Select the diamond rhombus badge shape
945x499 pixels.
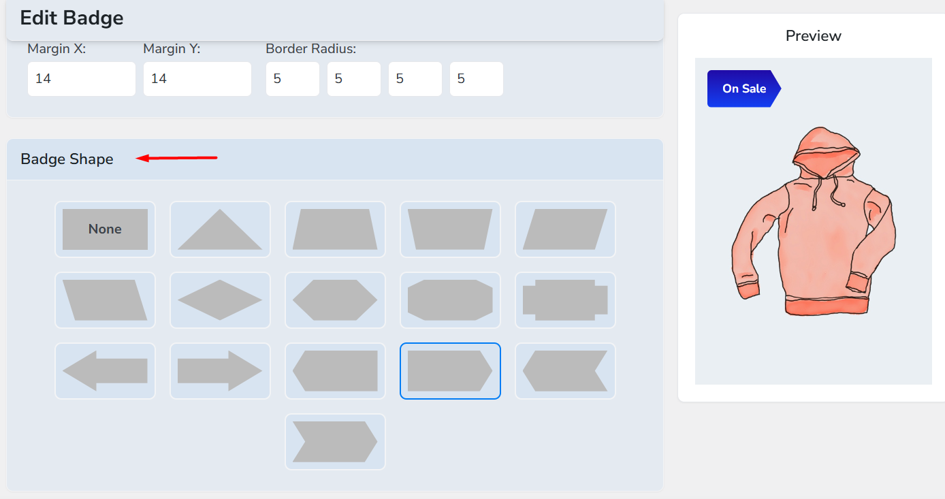220,300
